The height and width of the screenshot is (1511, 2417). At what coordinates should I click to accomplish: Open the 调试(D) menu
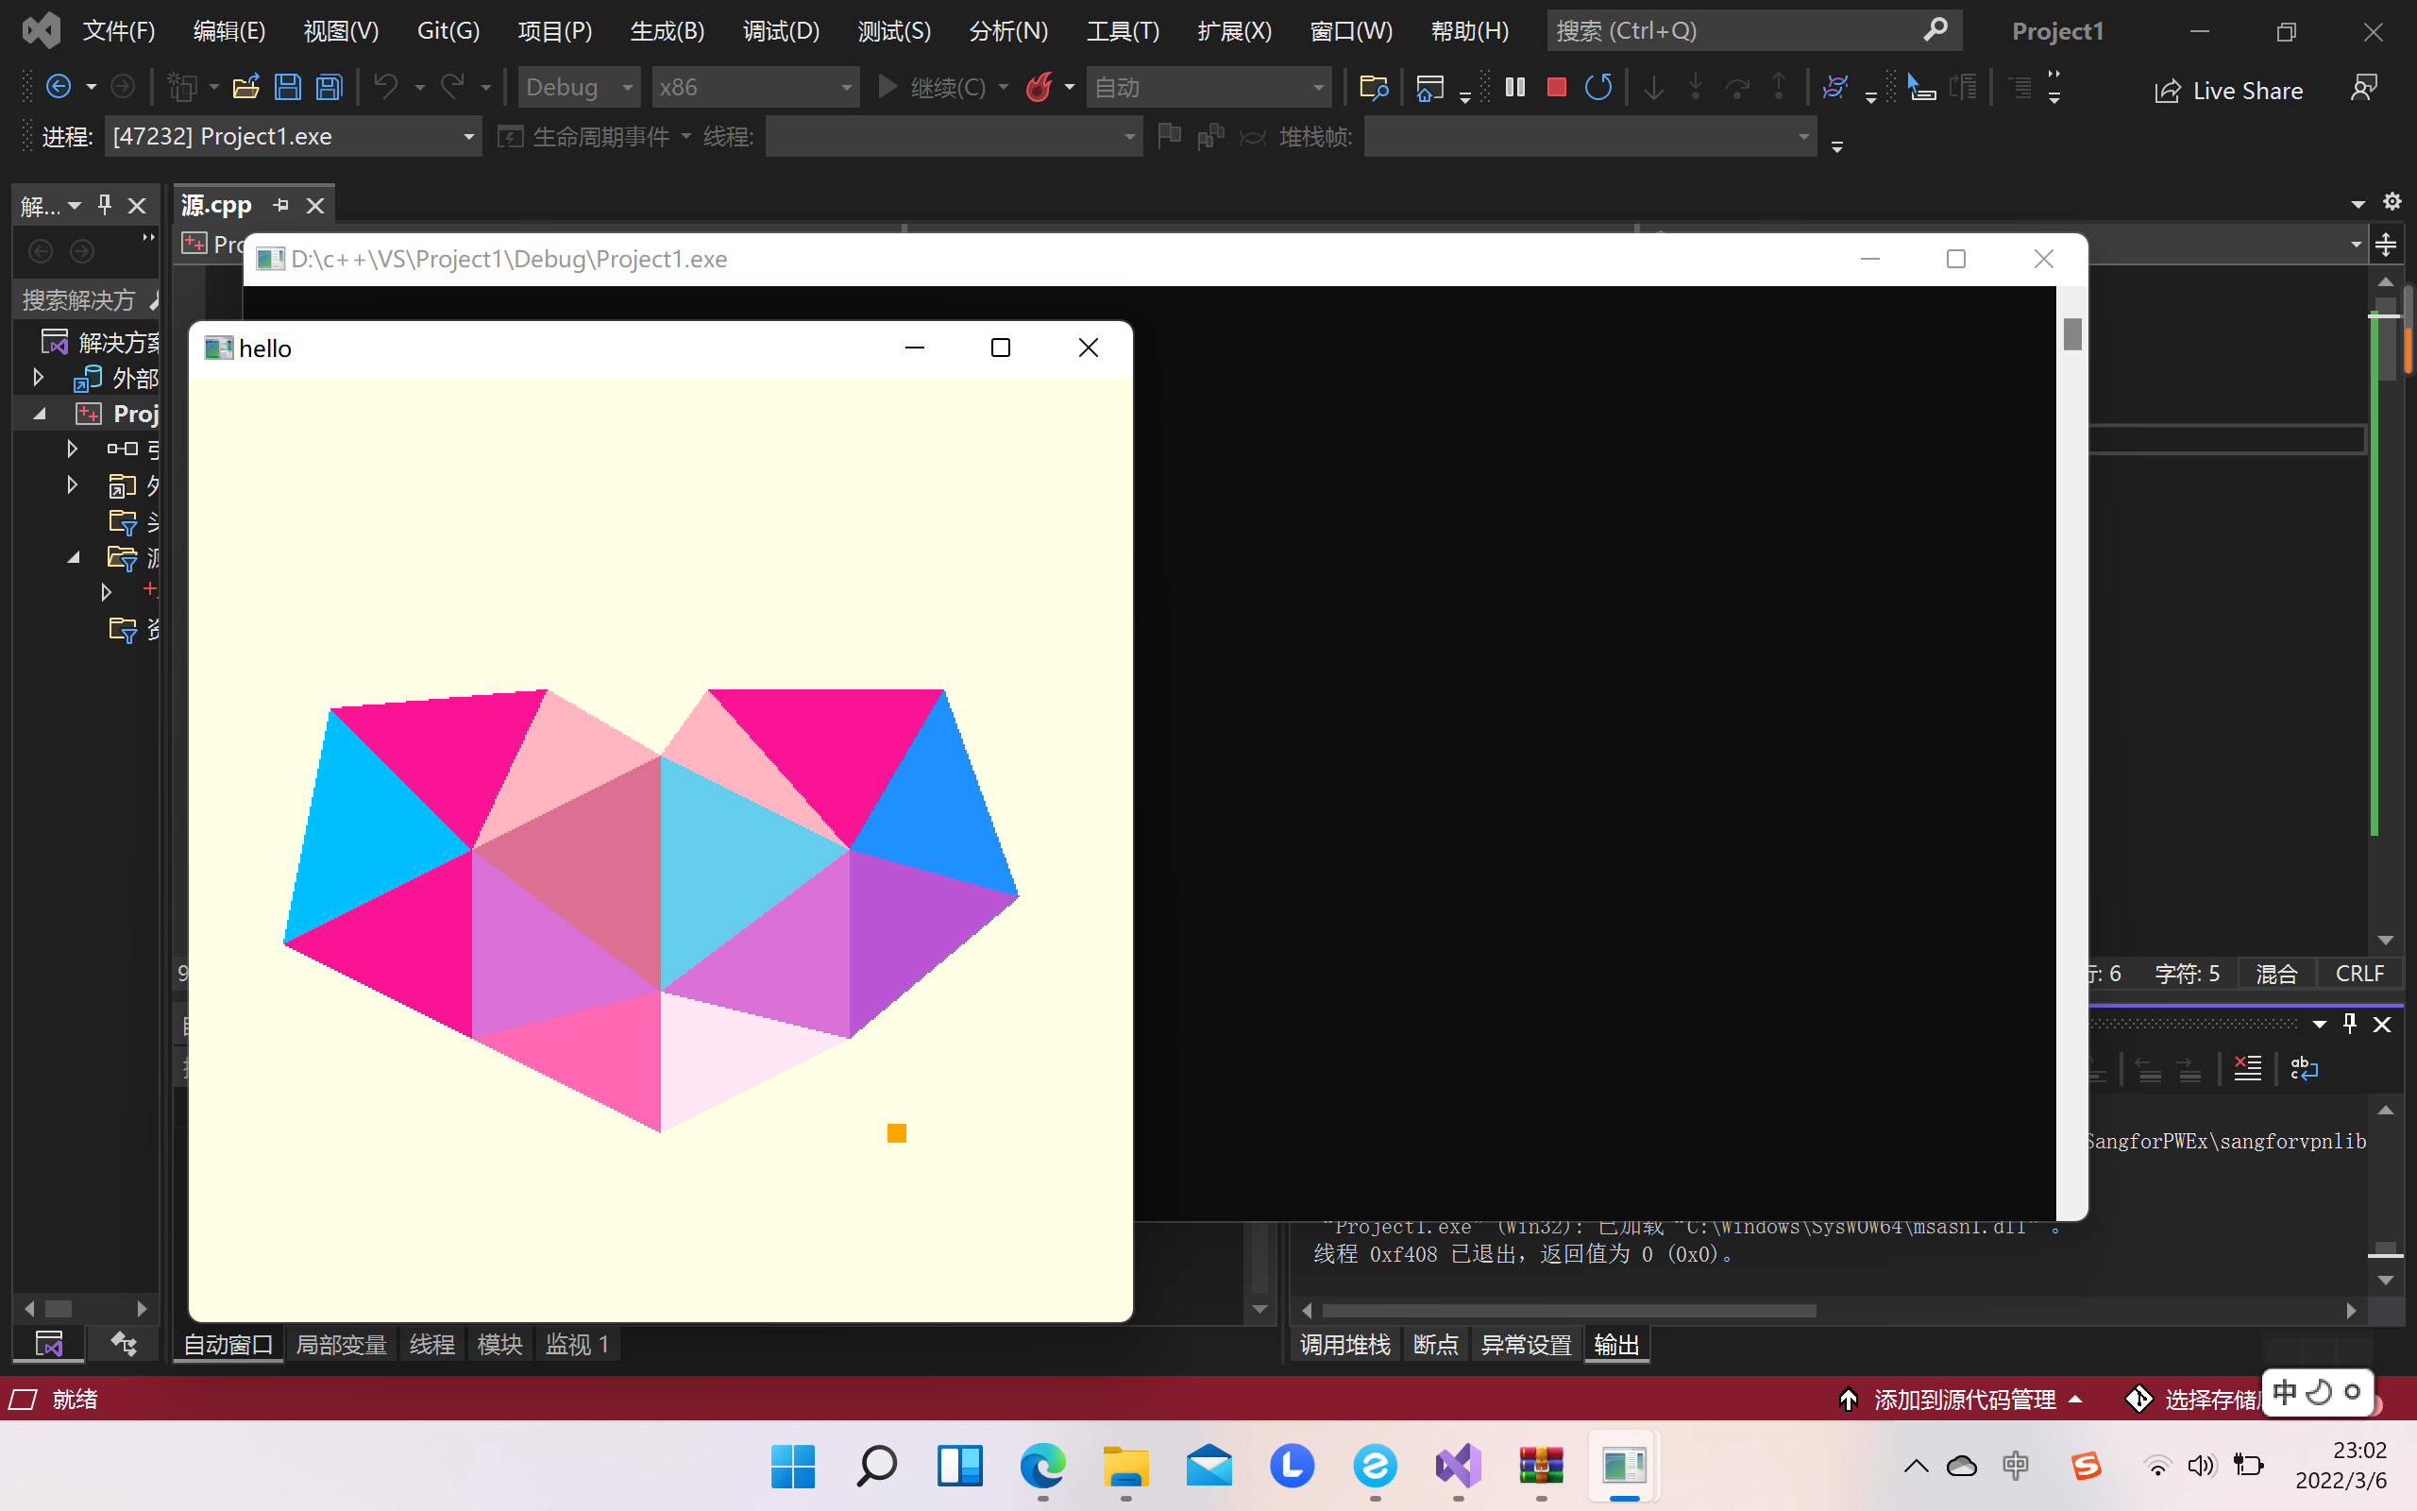(x=780, y=31)
